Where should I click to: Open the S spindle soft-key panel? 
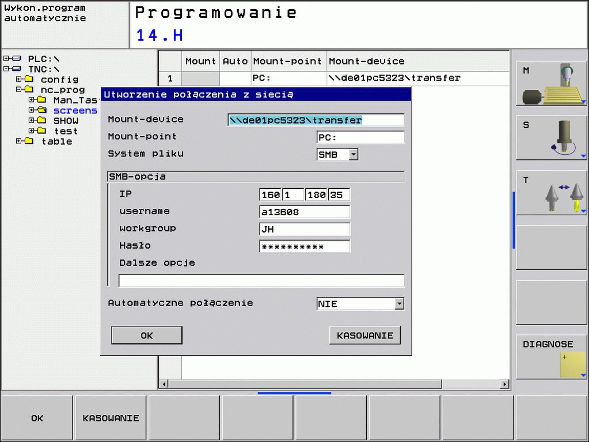coord(552,138)
